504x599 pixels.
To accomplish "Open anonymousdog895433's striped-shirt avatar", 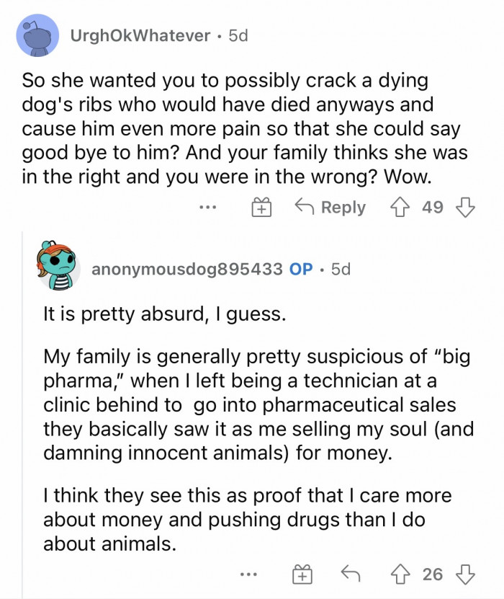I will 55,267.
